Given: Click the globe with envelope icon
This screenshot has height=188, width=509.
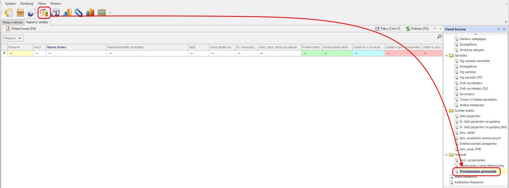Looking at the screenshot, I should click(32, 13).
